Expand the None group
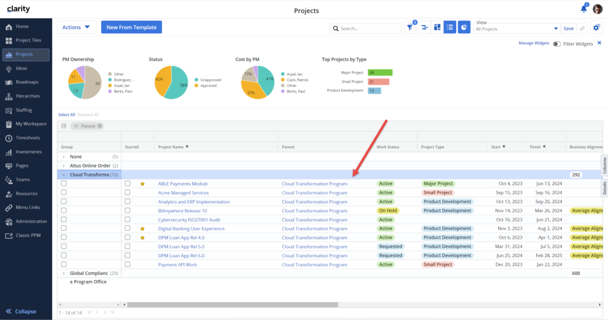Screen dimensions: 608x320 click(64, 157)
